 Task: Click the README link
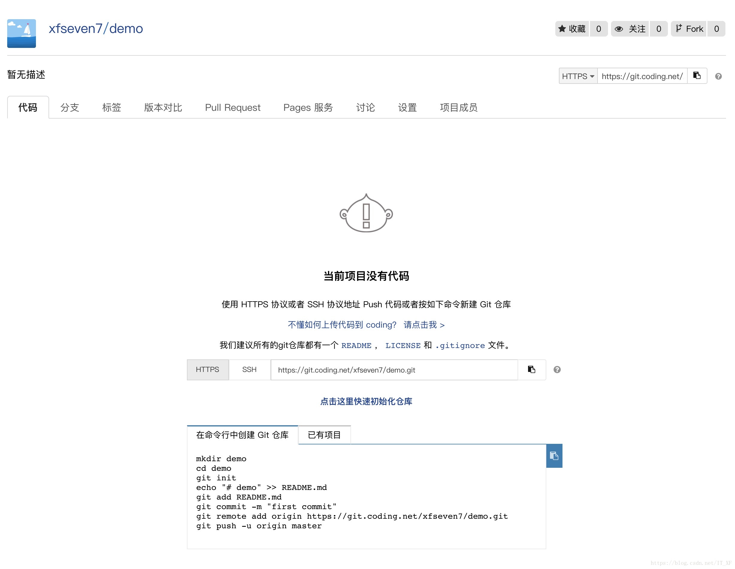point(356,345)
